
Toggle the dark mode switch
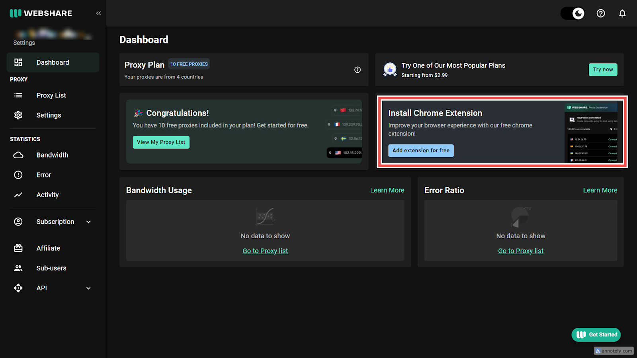573,13
